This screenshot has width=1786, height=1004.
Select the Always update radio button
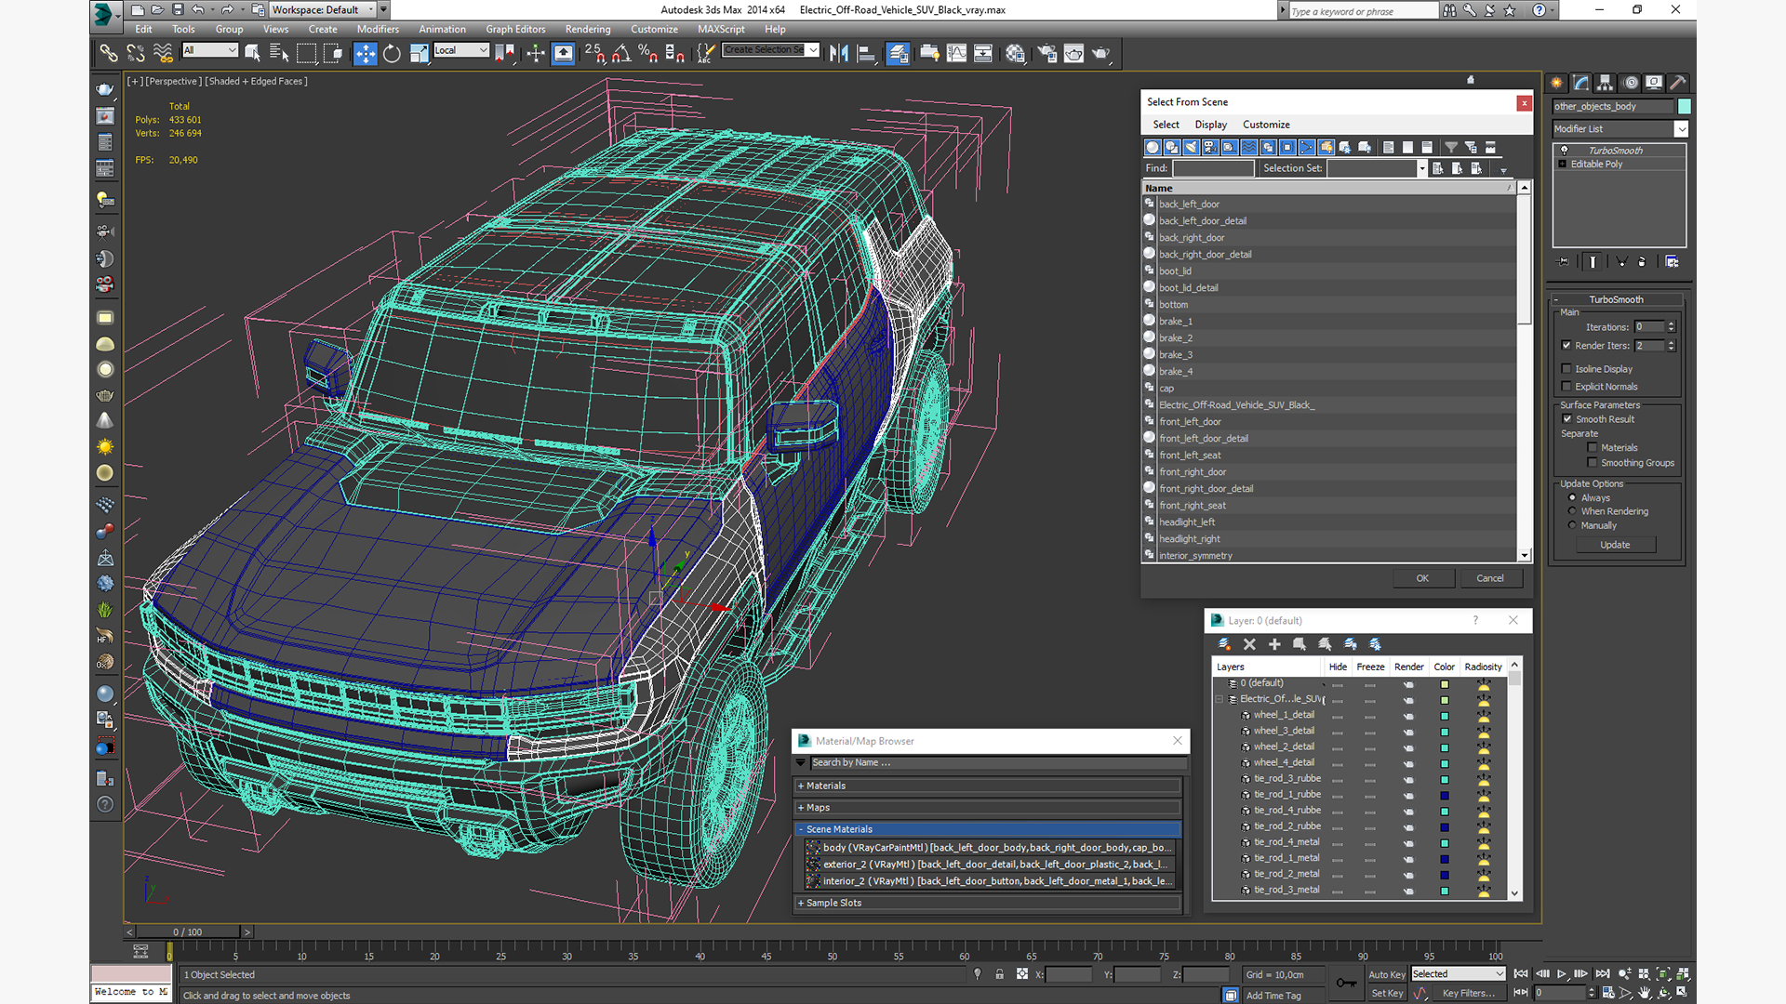(1572, 498)
